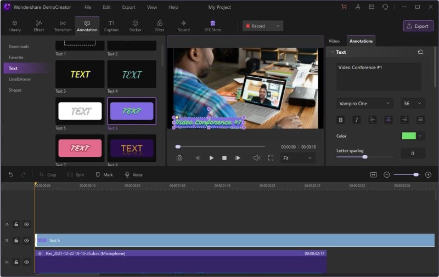Click the purple Export button
This screenshot has width=439, height=277.
418,26
